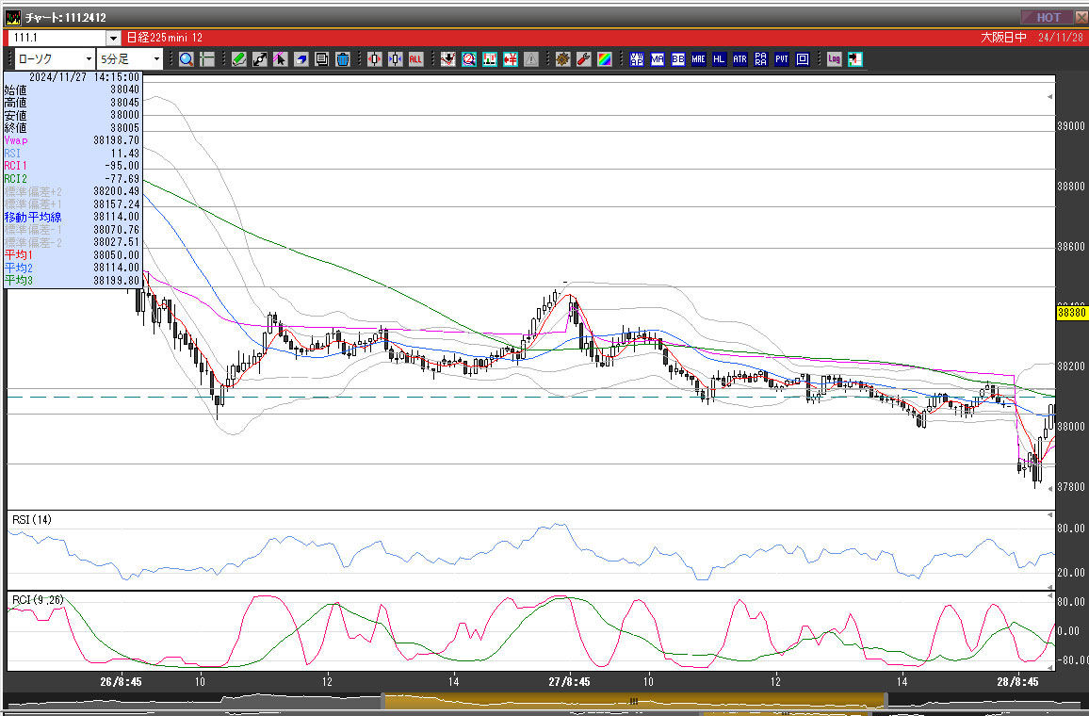Viewport: 1089px width, 716px height.
Task: Close the chart window
Action: pyautogui.click(x=1081, y=17)
